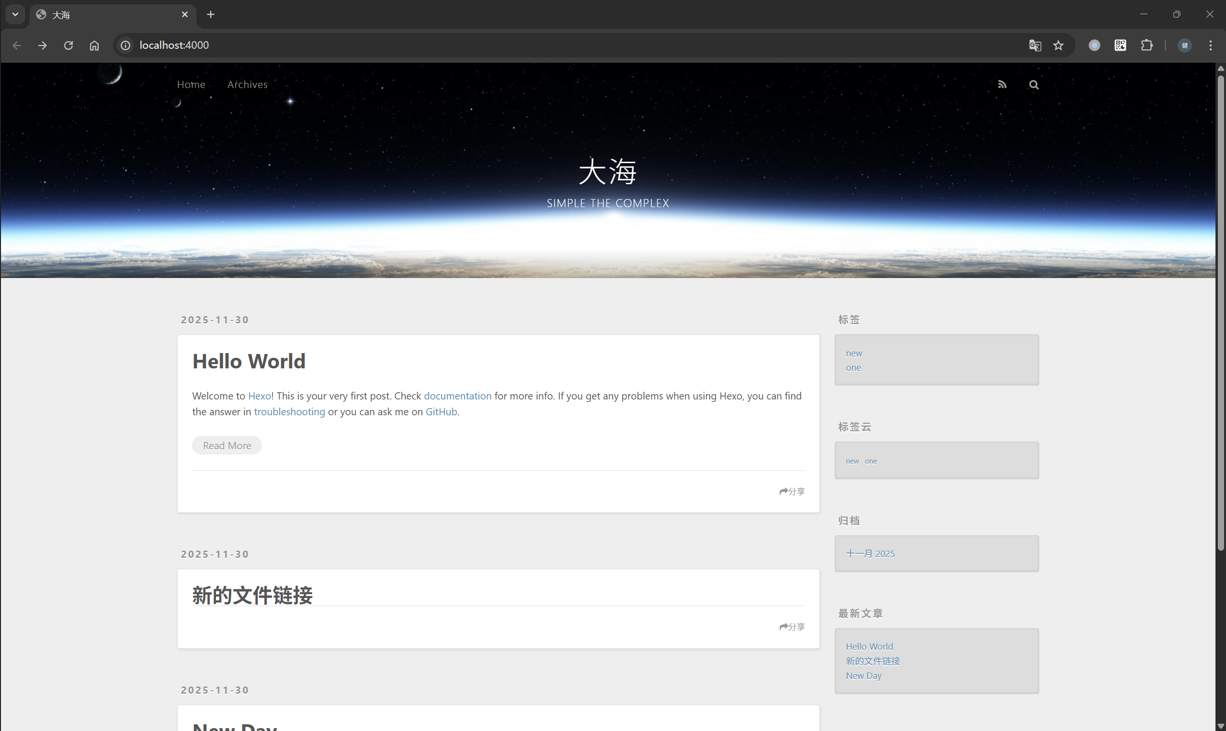Open the 十一月 2025 archive link
Screen dimensions: 1226x731
tap(870, 554)
